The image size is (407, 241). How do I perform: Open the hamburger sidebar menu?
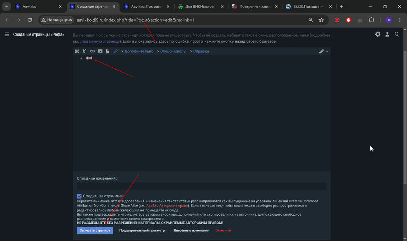(x=7, y=34)
